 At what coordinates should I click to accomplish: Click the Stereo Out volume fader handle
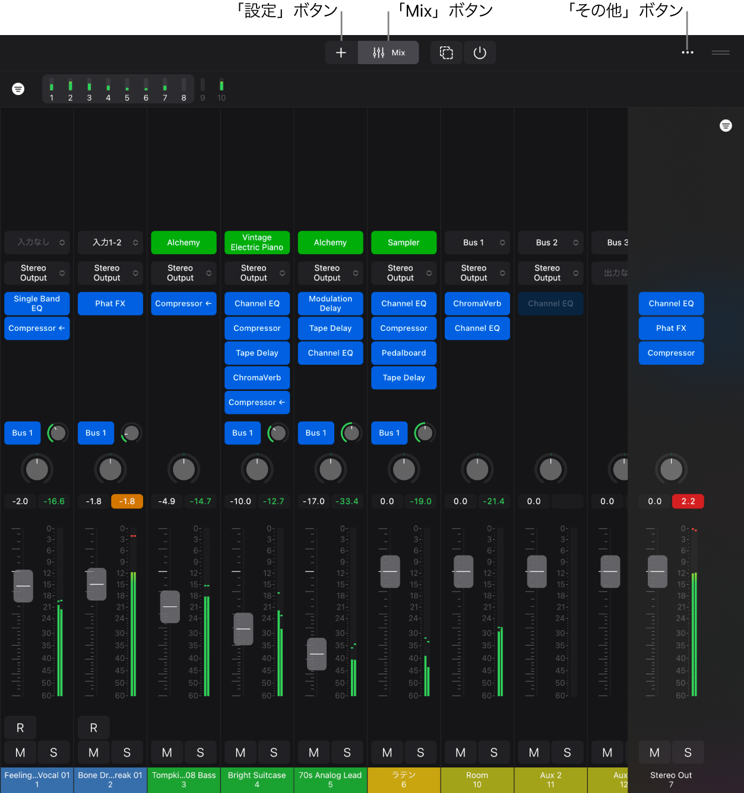pos(657,571)
